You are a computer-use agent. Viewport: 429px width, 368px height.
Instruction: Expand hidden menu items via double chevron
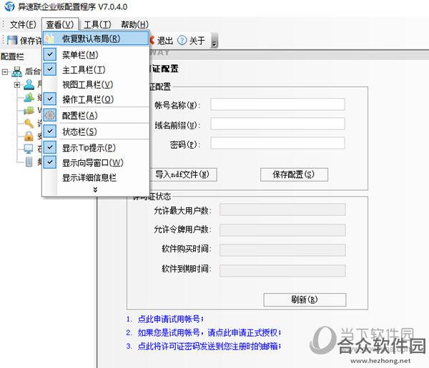(95, 189)
